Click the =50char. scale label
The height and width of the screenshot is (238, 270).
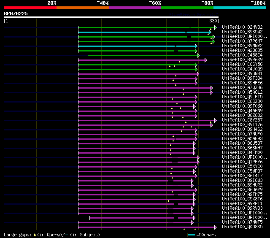(x=206, y=235)
